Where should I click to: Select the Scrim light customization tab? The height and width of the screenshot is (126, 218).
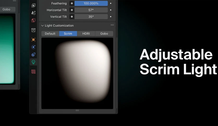point(68,34)
